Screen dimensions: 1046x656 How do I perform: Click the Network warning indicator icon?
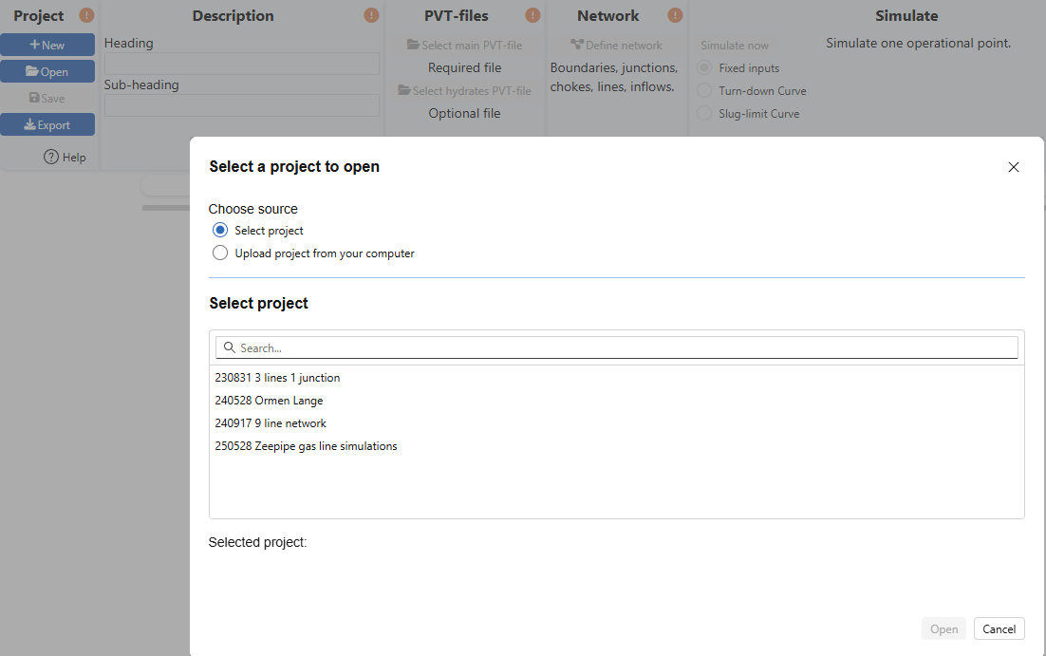coord(675,14)
